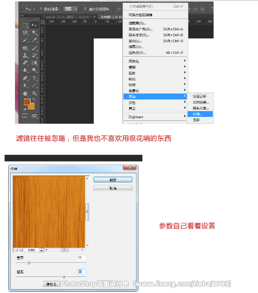Screen dimensions: 258x293
Task: Click the foreground color swatch
Action: 27,102
